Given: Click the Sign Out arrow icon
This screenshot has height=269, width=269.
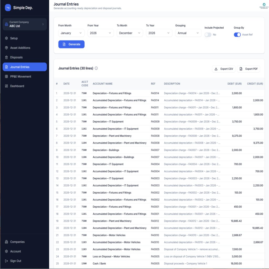Looking at the screenshot, I should (6, 261).
